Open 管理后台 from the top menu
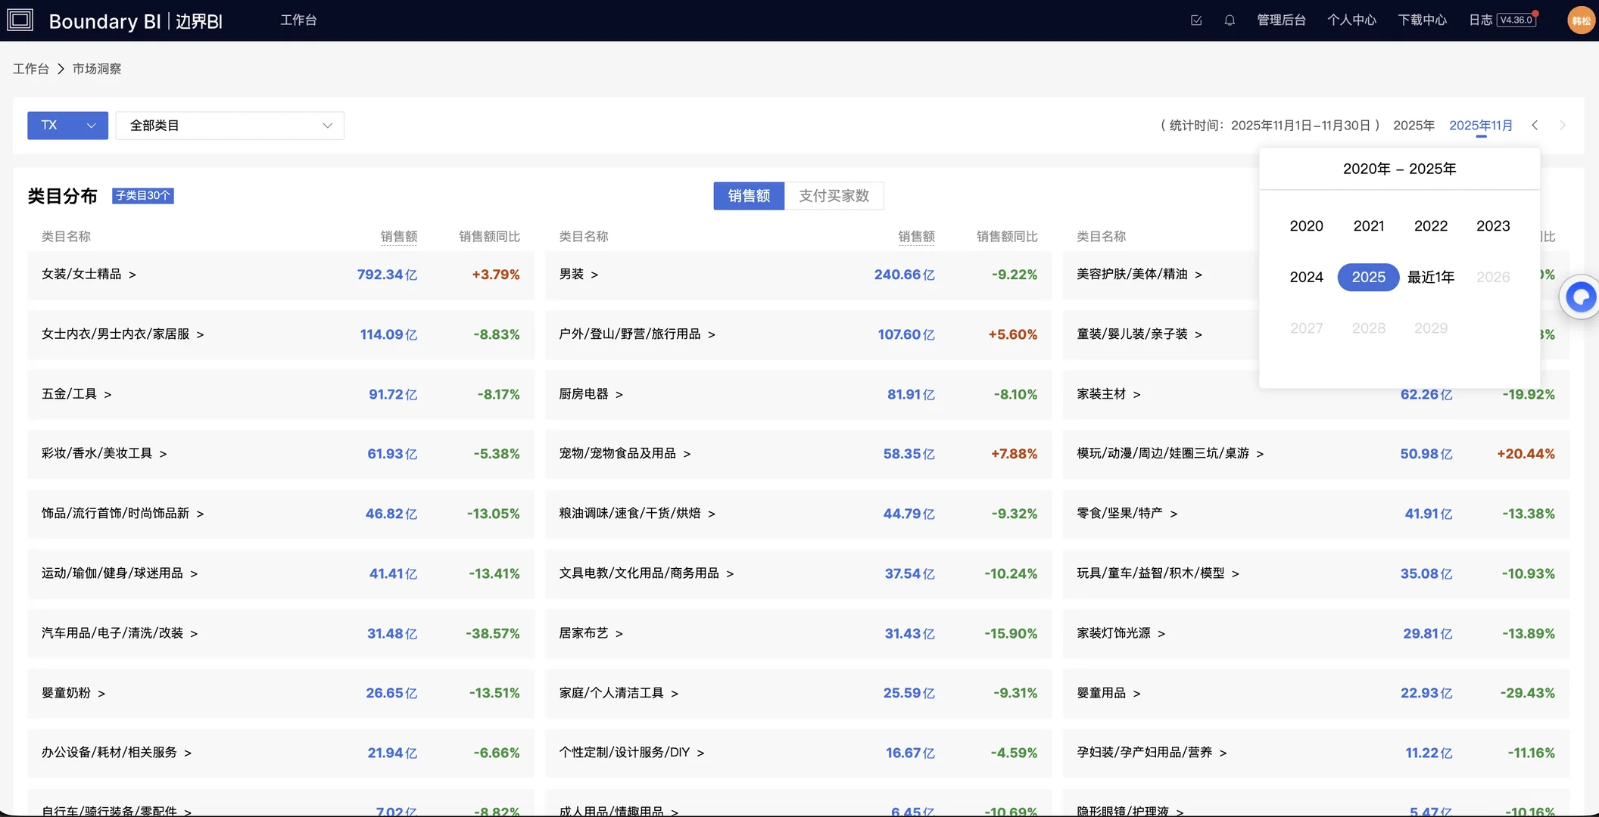 (x=1283, y=20)
